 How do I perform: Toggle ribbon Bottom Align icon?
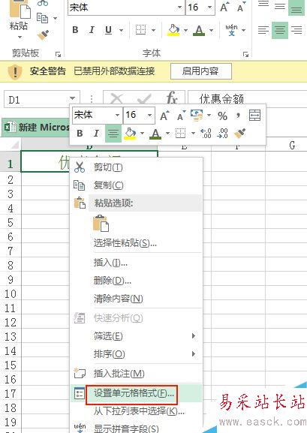[296, 8]
